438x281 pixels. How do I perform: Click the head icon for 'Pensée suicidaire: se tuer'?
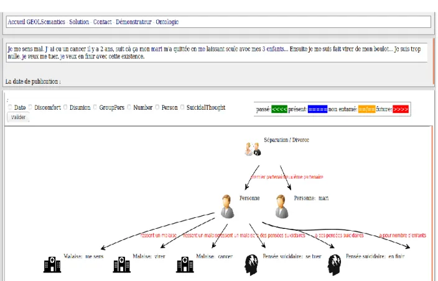click(x=251, y=265)
